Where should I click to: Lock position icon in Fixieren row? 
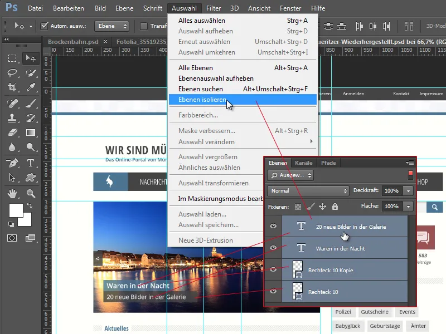pos(322,207)
